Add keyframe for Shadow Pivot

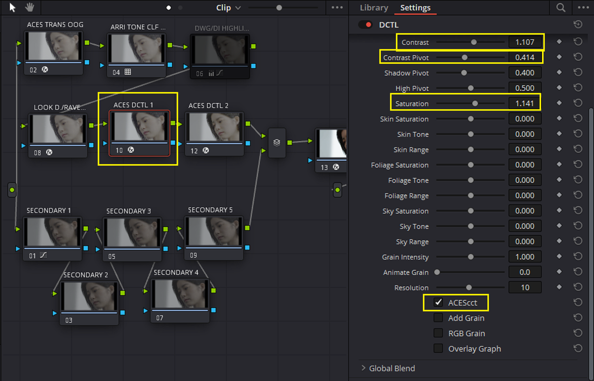559,72
